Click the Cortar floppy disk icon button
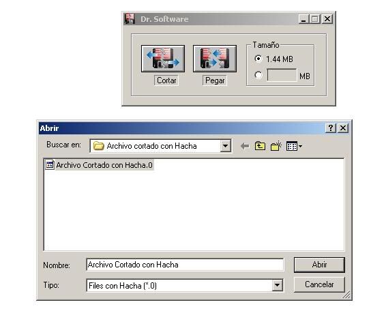The image size is (371, 309). tap(163, 59)
